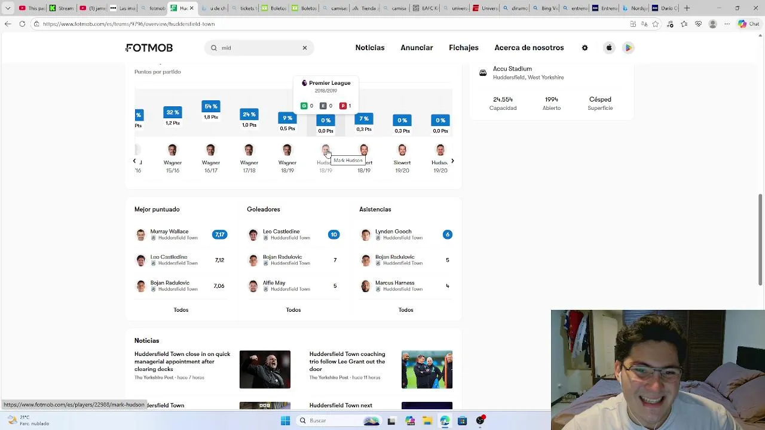Open the tab list dropdown
Image resolution: width=765 pixels, height=430 pixels.
point(8,8)
